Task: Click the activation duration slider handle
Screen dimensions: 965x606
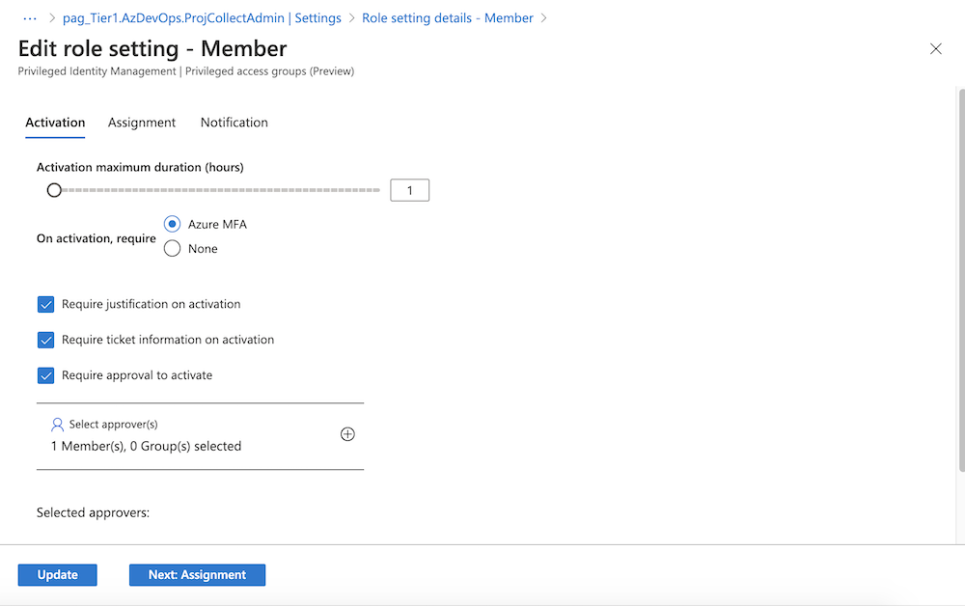Action: 54,190
